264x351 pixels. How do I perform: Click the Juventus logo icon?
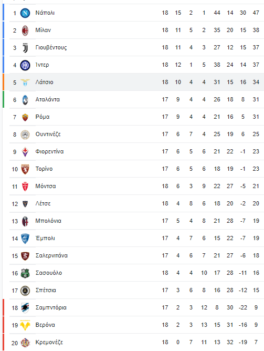25,48
